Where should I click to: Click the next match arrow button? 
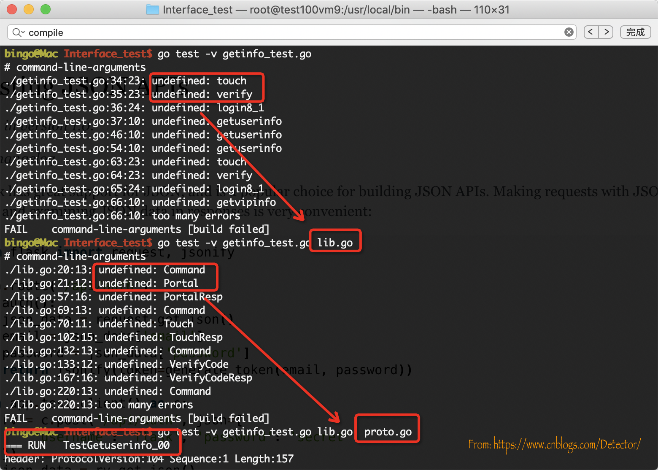(606, 32)
